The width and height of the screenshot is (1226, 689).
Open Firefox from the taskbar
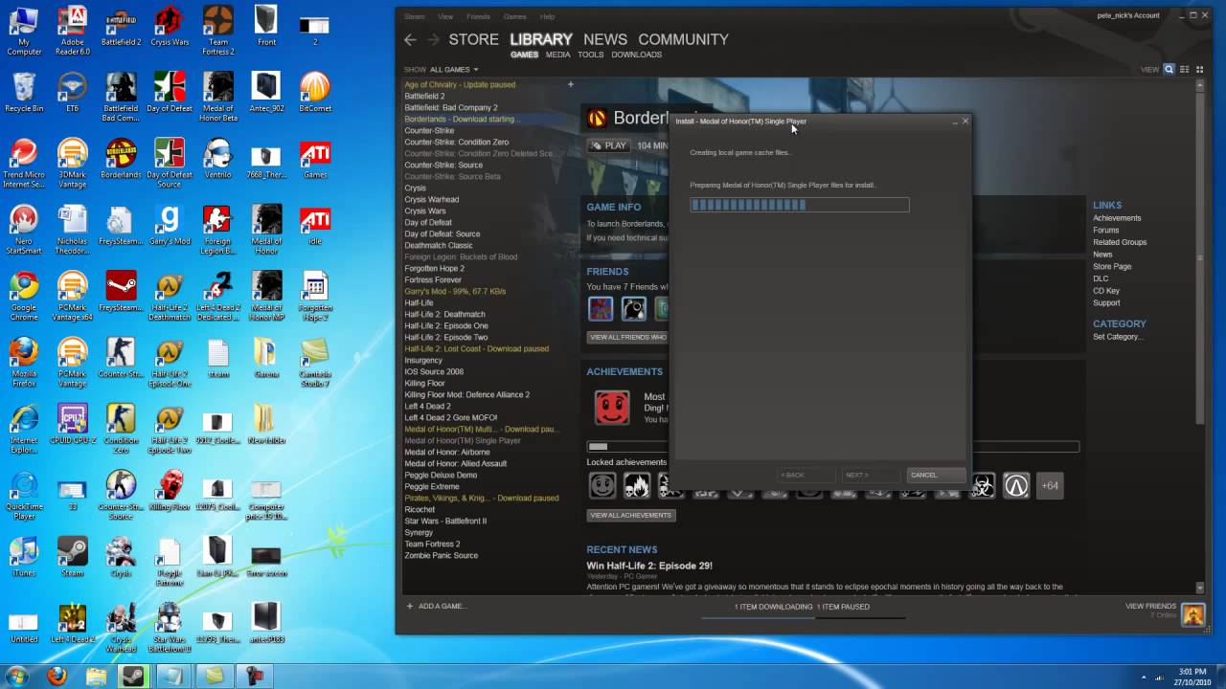57,676
